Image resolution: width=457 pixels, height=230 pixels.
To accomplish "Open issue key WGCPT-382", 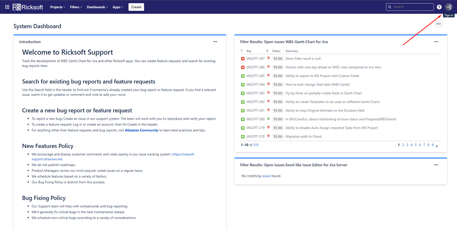I will (x=256, y=102).
